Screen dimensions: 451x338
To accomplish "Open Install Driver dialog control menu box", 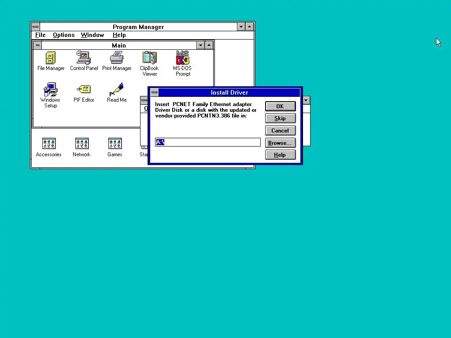I will point(155,92).
